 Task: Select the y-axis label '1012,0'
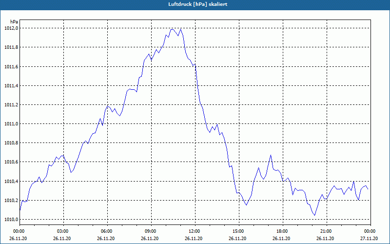click(11, 28)
